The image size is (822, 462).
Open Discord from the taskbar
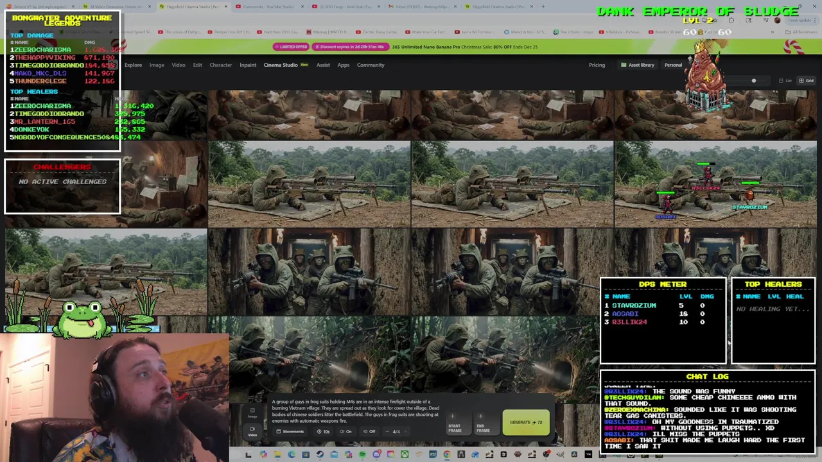click(377, 454)
